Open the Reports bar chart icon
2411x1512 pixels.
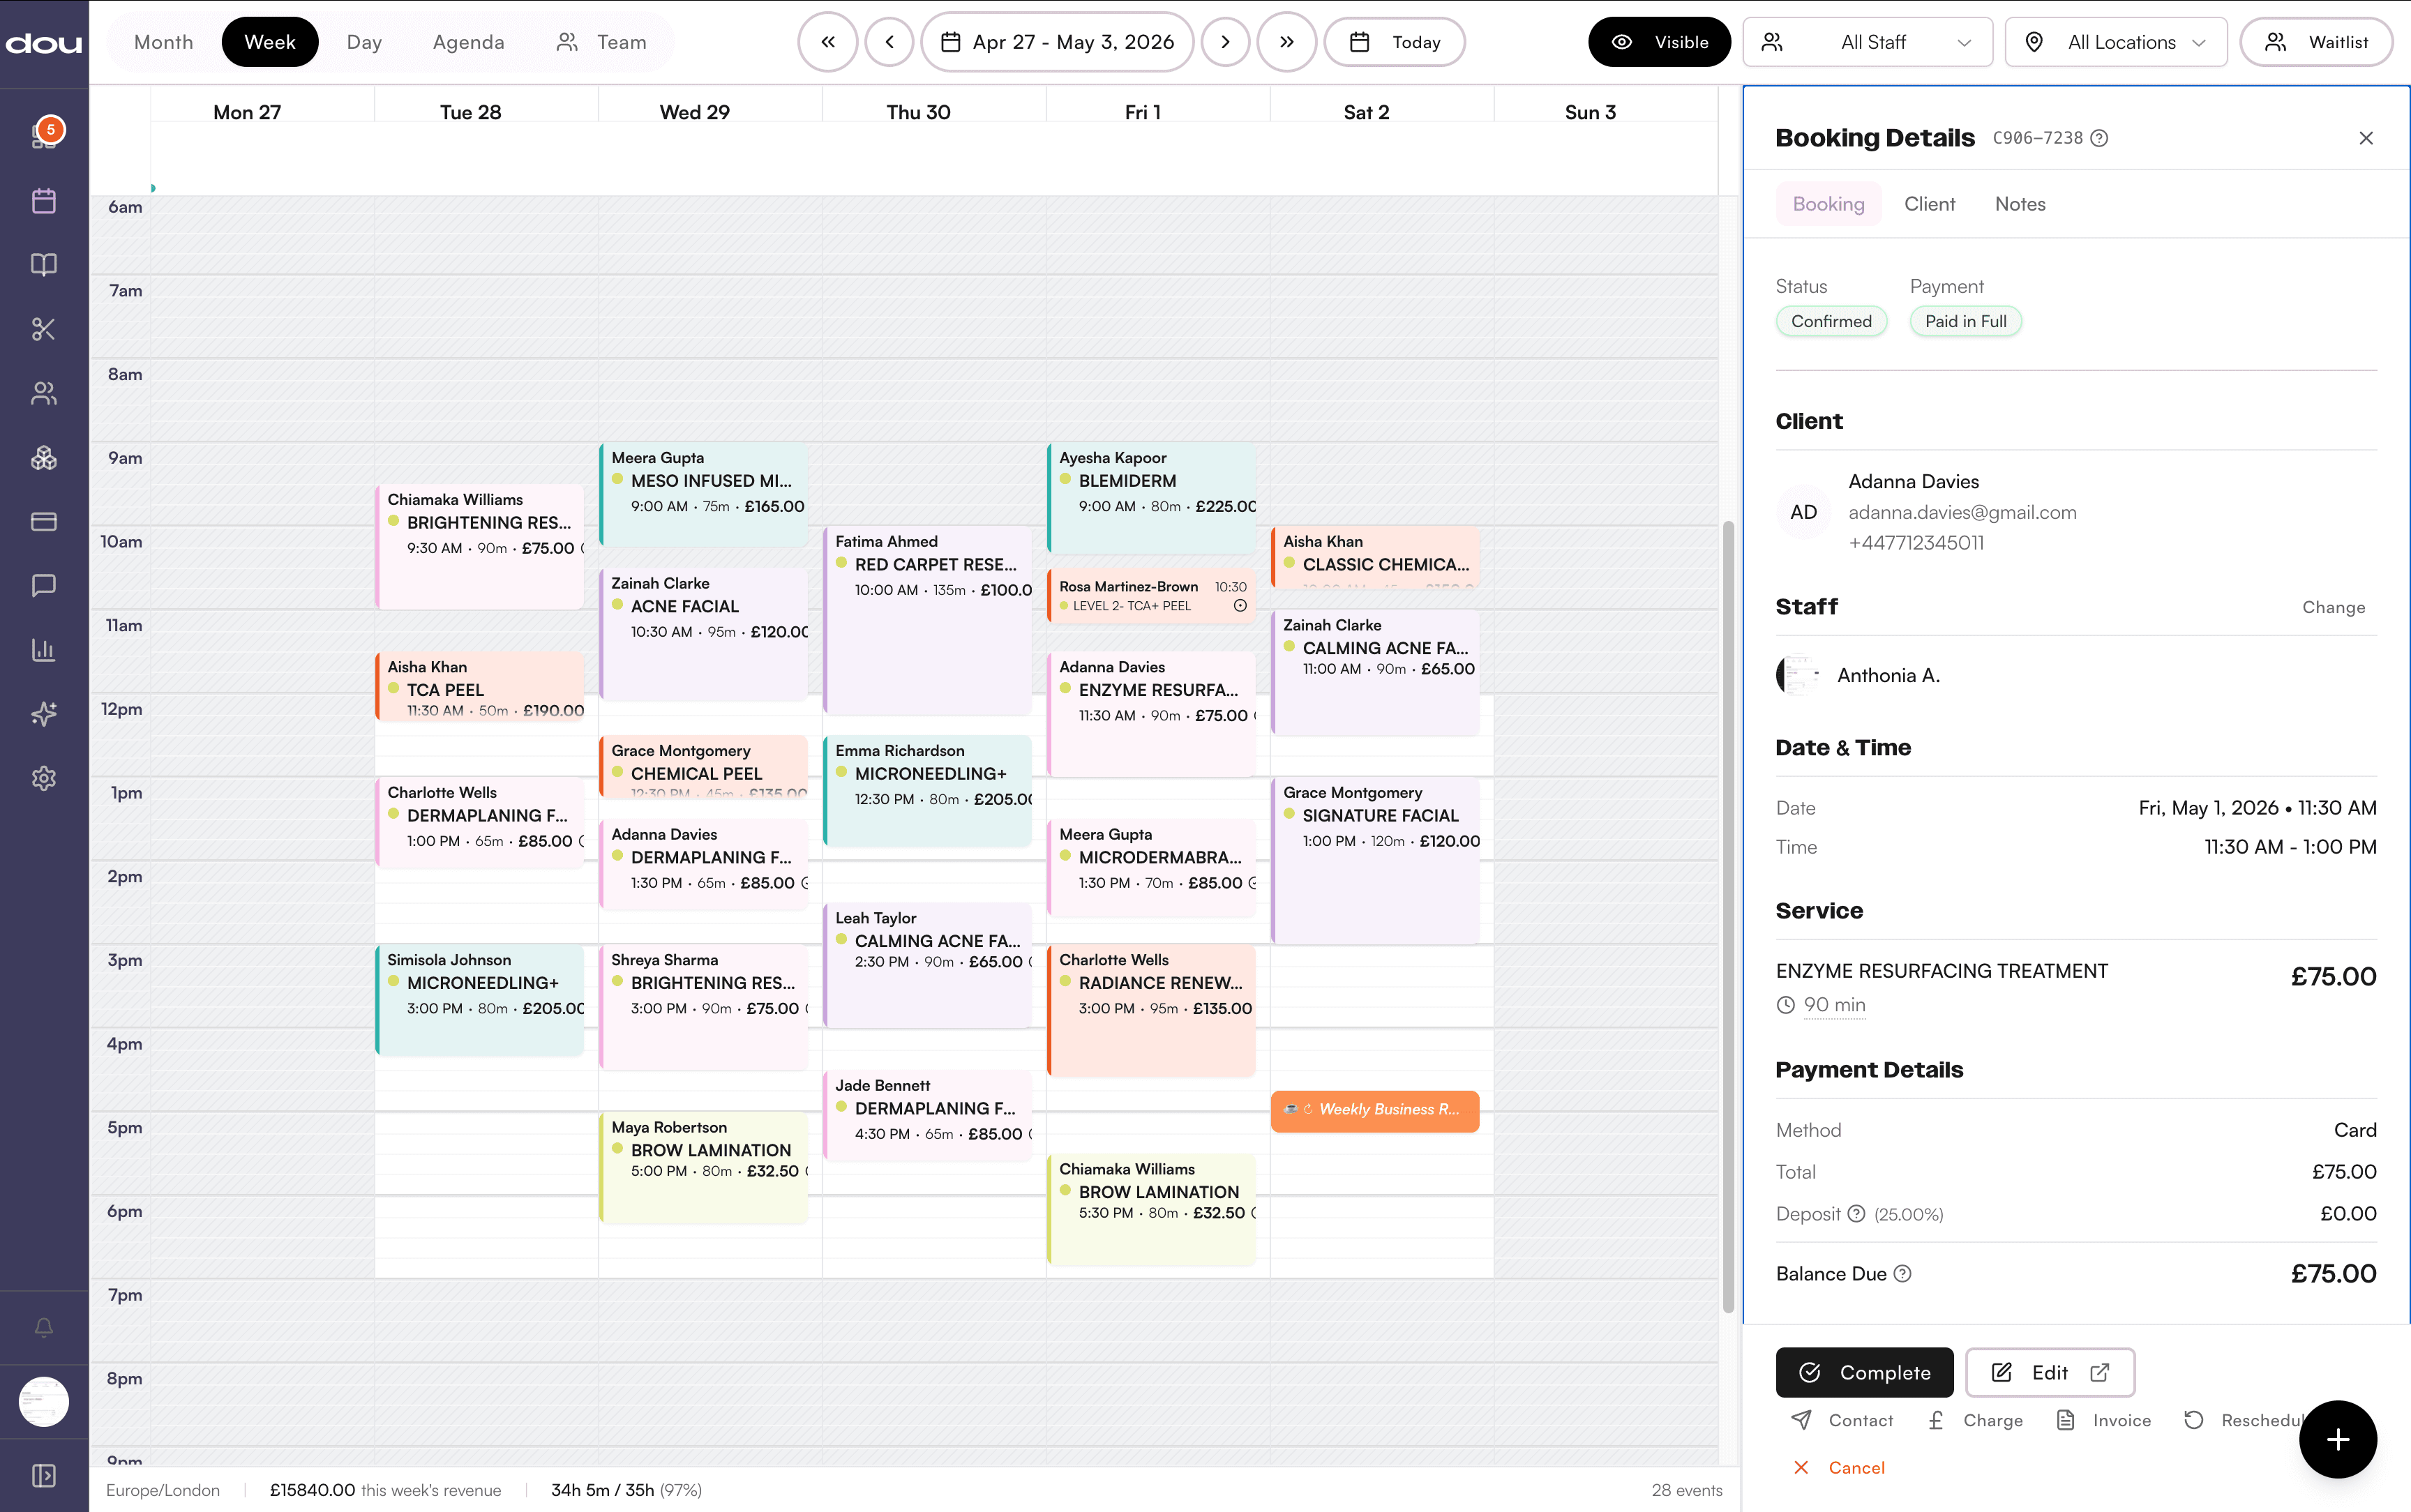[x=44, y=649]
